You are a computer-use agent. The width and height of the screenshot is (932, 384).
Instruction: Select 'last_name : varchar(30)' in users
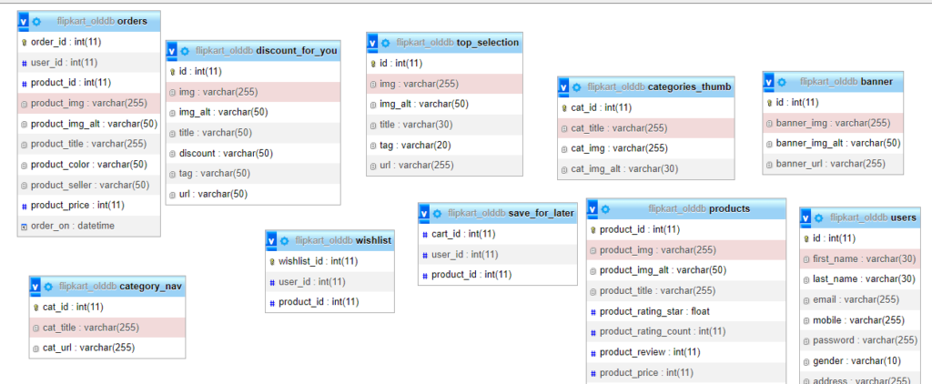(x=860, y=279)
